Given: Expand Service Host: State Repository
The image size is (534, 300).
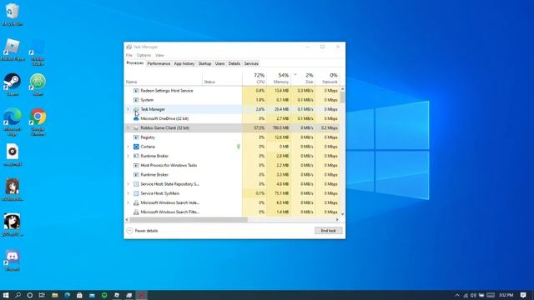Looking at the screenshot, I should [128, 184].
